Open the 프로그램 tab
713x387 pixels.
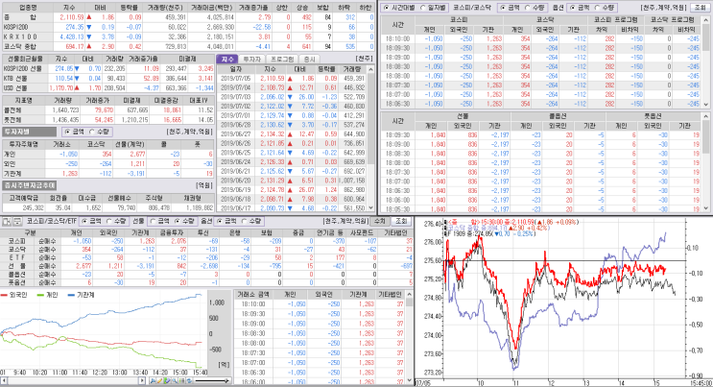pos(282,60)
